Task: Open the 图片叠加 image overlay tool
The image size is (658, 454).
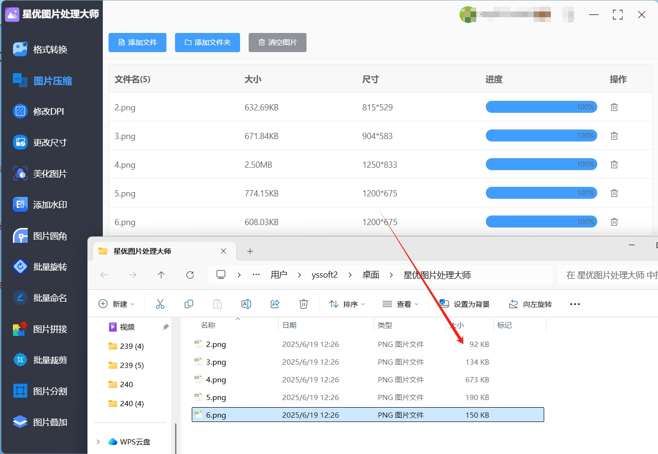Action: point(40,422)
